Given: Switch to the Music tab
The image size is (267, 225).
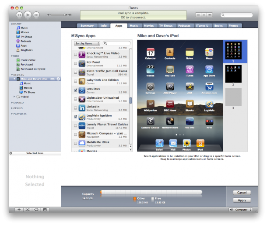Looking at the screenshot, I should pos(134,26).
